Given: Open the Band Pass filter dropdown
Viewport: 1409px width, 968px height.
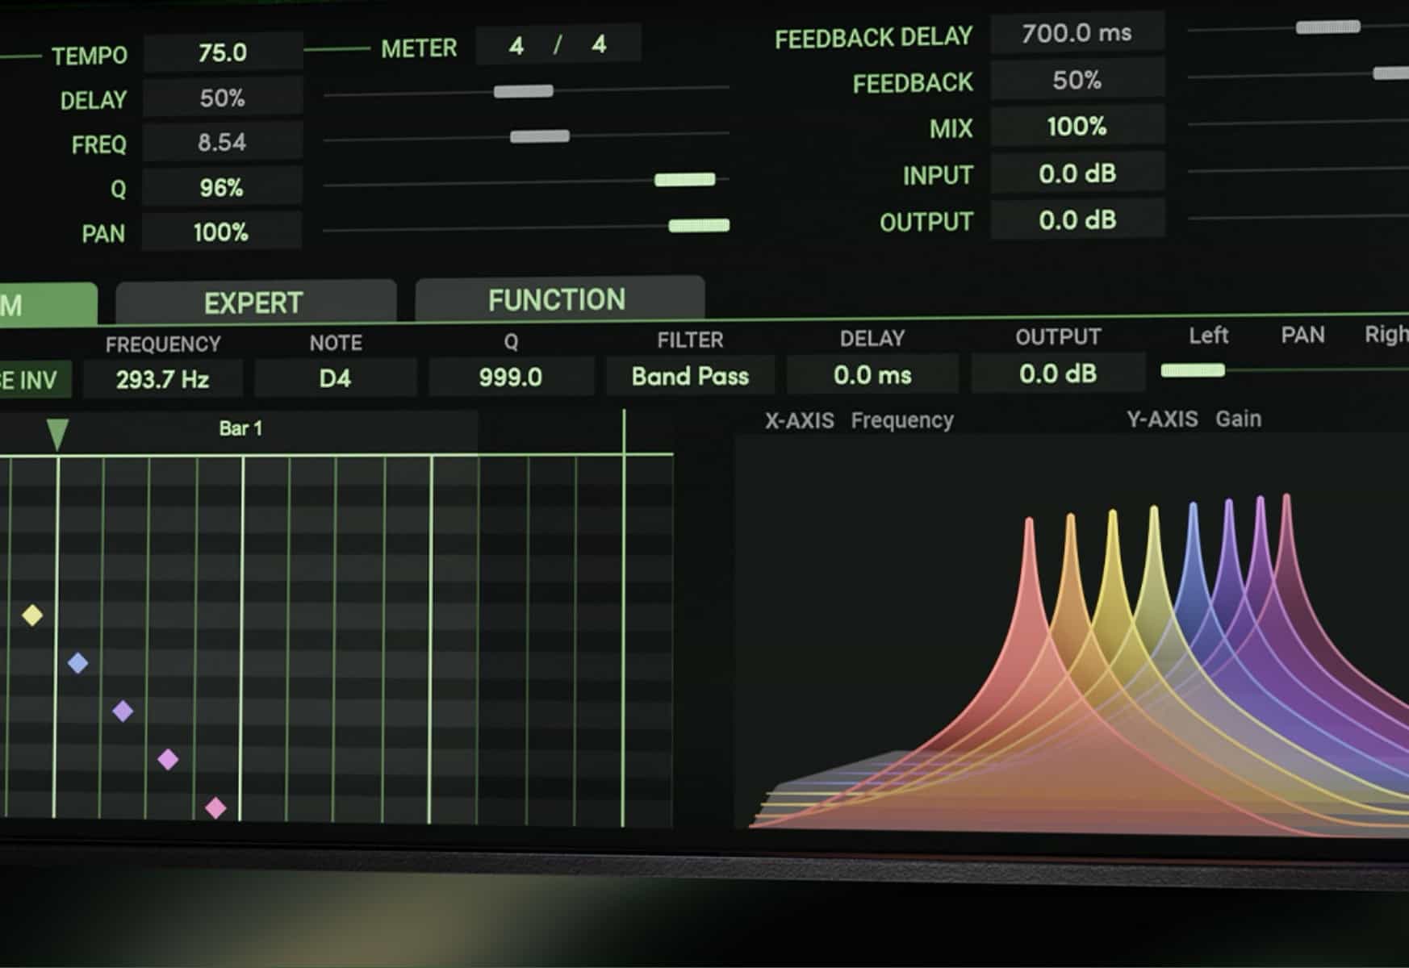Looking at the screenshot, I should (690, 377).
